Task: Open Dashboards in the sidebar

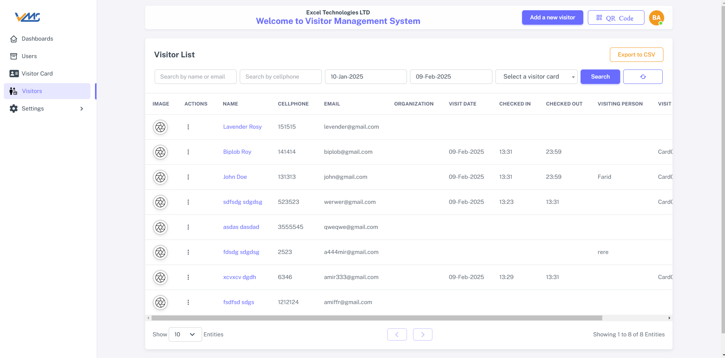Action: (37, 39)
